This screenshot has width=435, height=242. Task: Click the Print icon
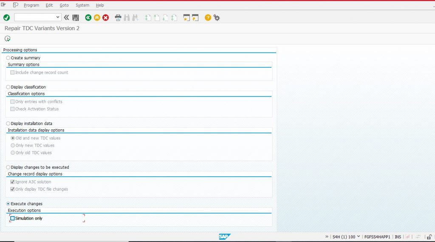click(x=118, y=18)
